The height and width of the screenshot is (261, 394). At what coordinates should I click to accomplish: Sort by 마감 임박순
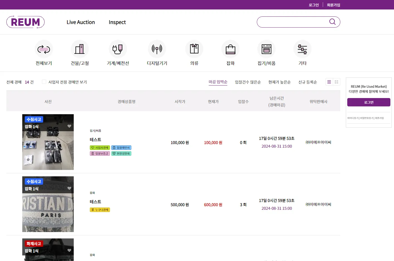tap(218, 82)
